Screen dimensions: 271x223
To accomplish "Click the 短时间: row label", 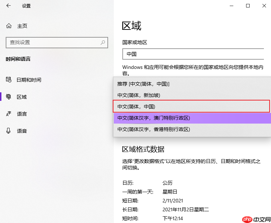I will point(130,218).
